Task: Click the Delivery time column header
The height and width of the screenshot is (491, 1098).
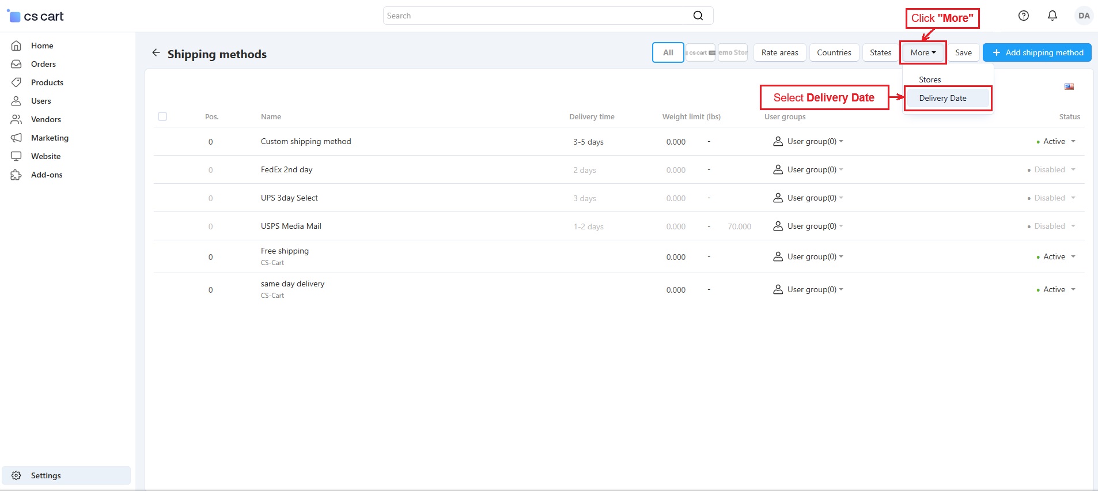Action: (592, 116)
